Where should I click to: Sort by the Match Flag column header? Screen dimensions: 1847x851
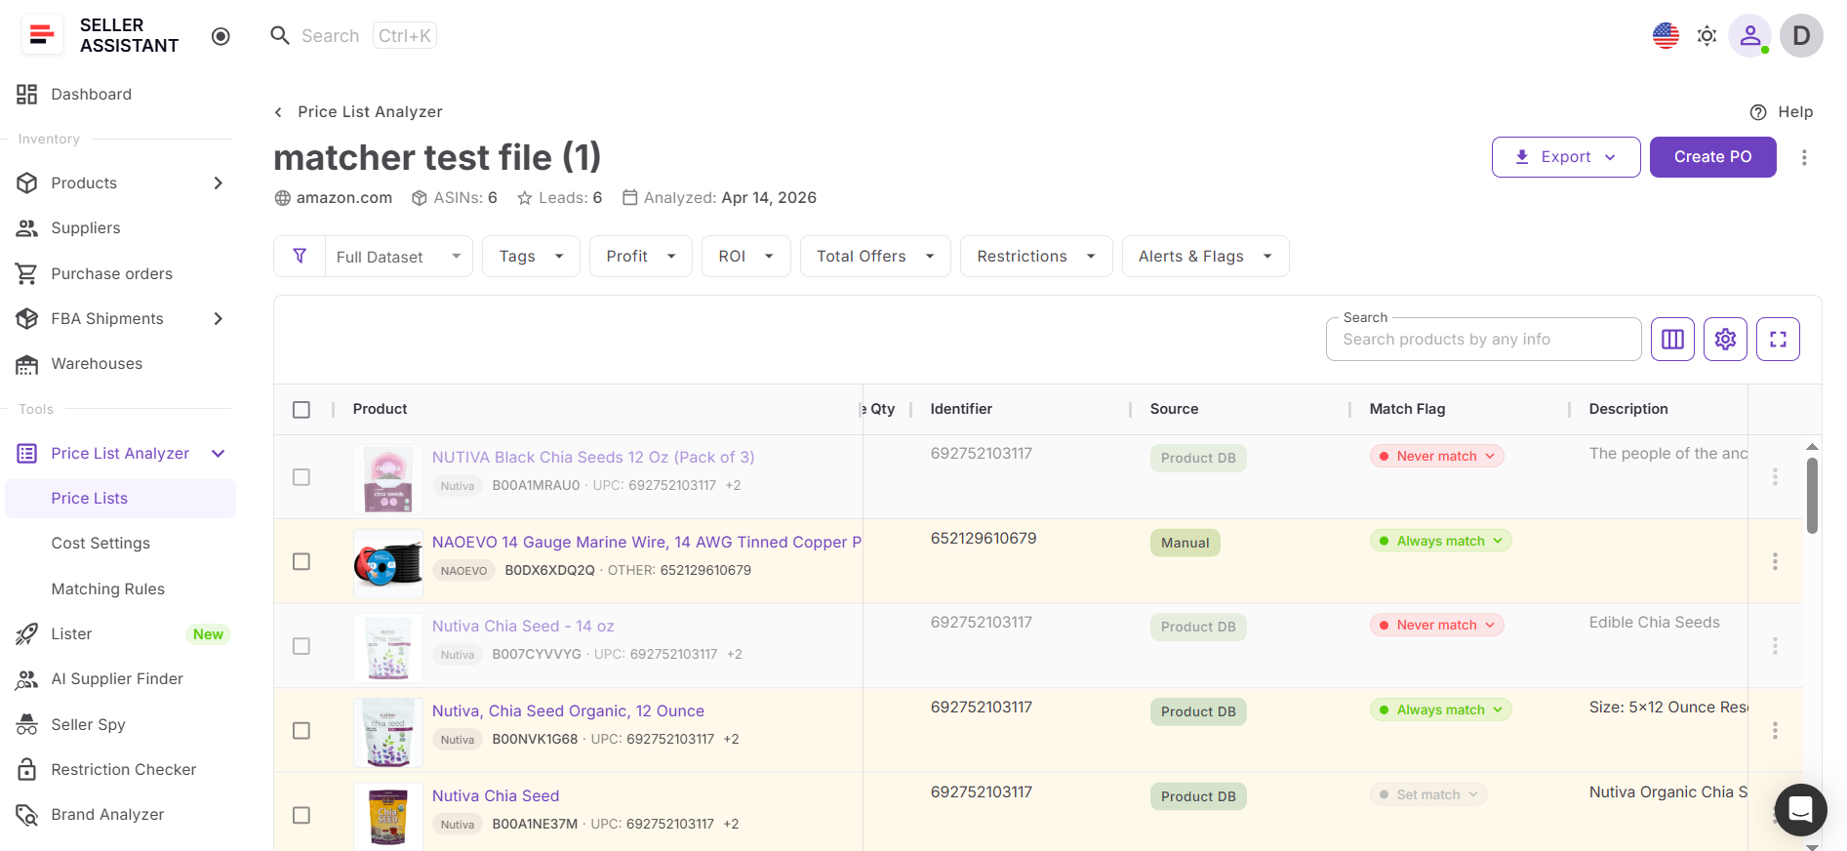click(x=1407, y=409)
